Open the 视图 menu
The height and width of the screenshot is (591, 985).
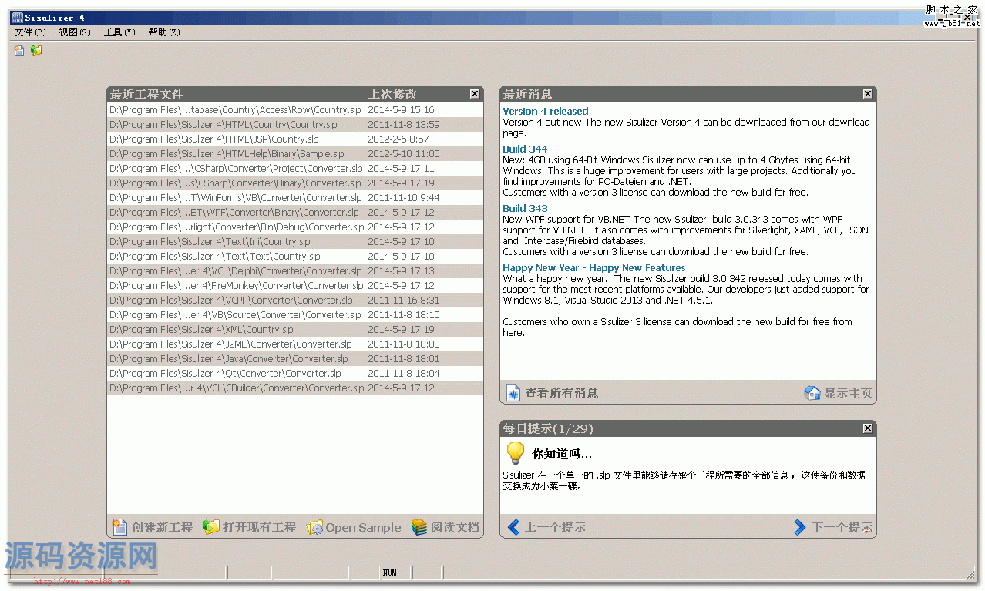[75, 32]
